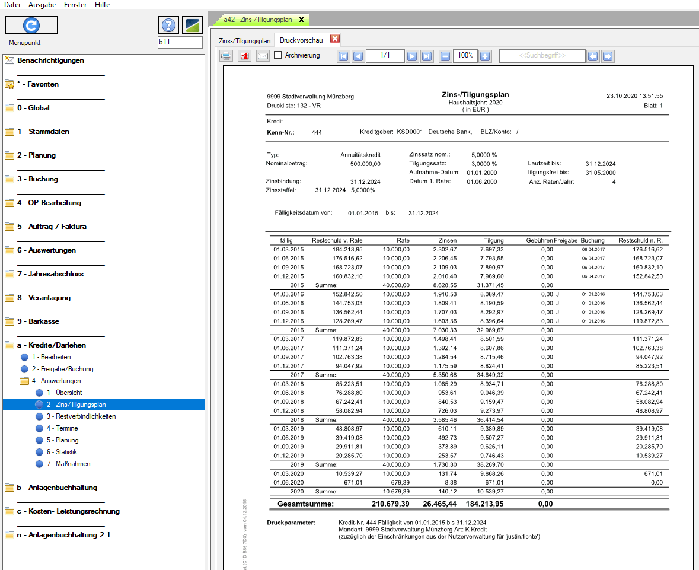The width and height of the screenshot is (699, 570).
Task: Click the email envelope icon
Action: [x=263, y=56]
